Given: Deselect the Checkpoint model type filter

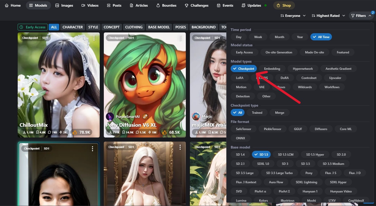Looking at the screenshot, I should [243, 68].
